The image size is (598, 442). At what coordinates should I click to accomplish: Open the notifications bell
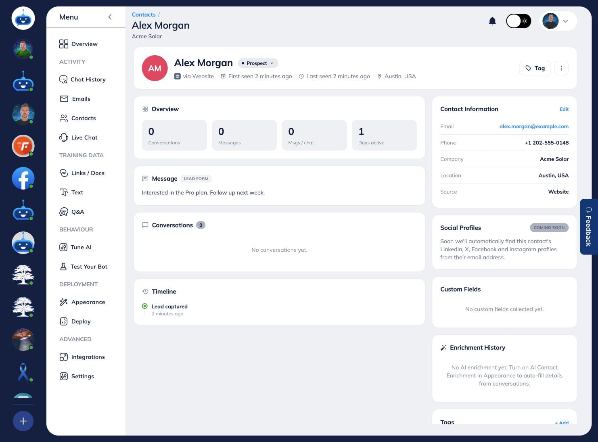pyautogui.click(x=492, y=21)
